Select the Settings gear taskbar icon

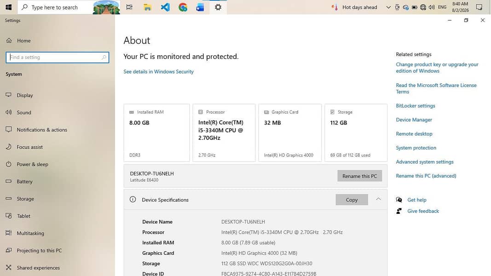[218, 7]
